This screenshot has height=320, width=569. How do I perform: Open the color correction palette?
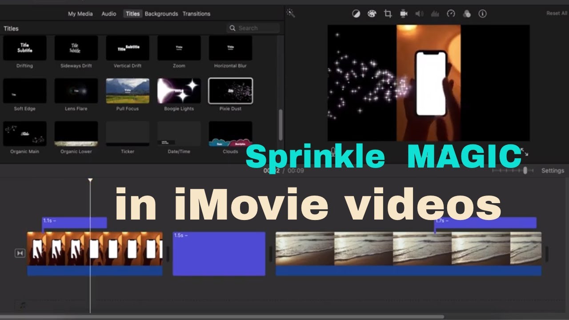tap(372, 14)
